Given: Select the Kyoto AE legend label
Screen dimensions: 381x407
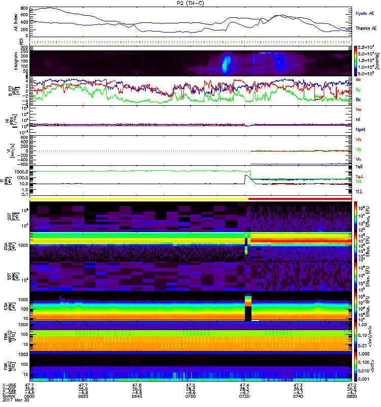Looking at the screenshot, I should 365,13.
